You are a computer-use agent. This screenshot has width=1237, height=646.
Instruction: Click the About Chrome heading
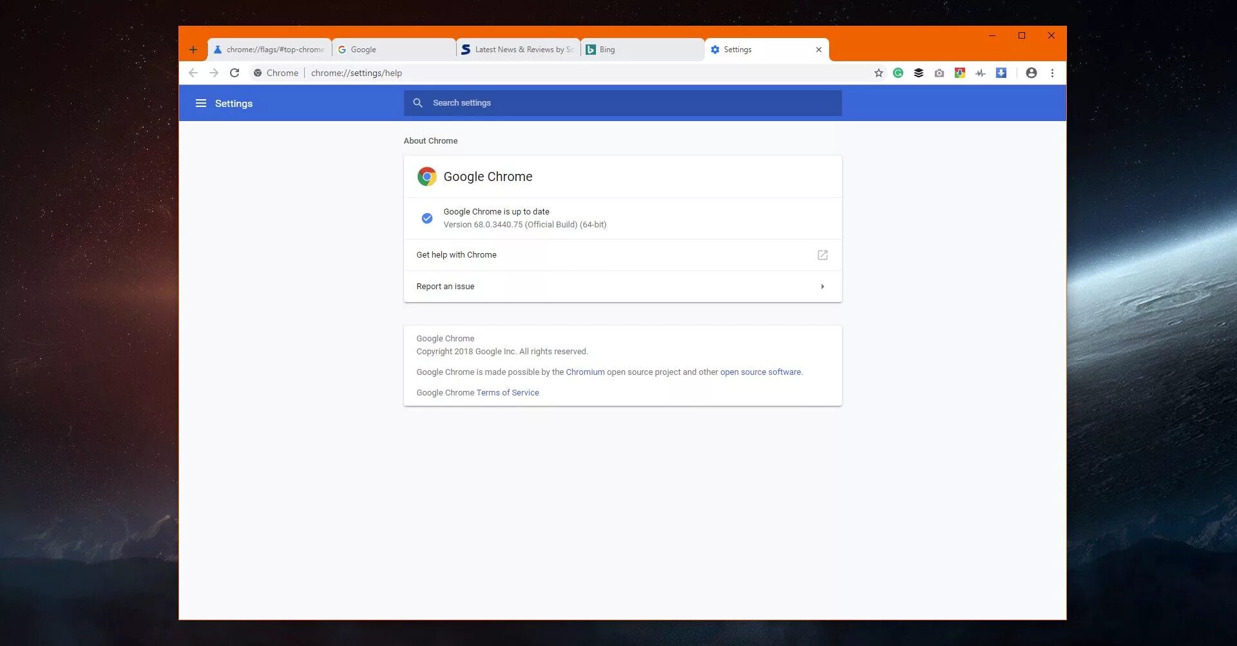point(430,141)
